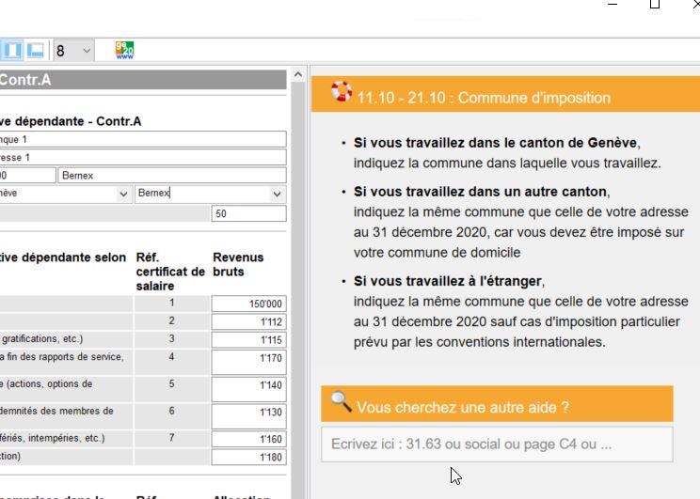Select the 1'112 revenue field
Image resolution: width=700 pixels, height=499 pixels.
coord(248,322)
